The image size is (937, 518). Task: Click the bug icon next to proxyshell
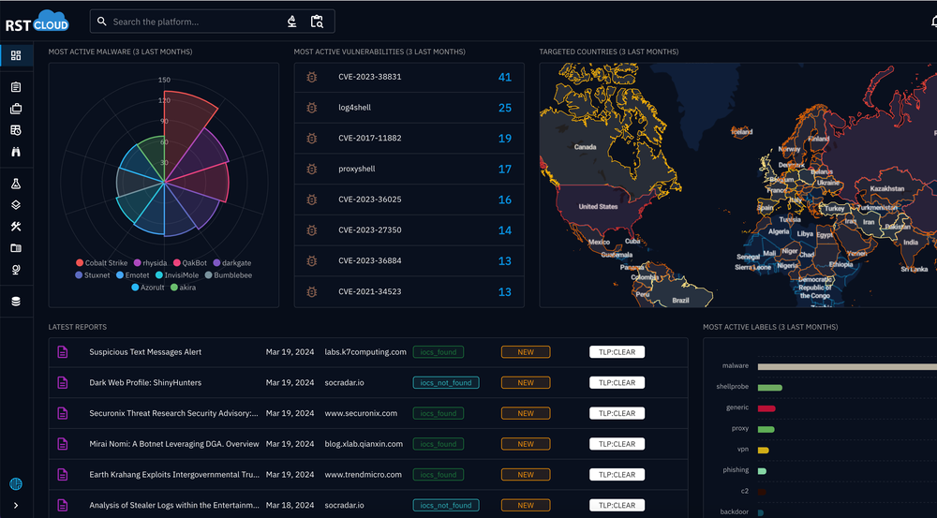[x=311, y=170]
